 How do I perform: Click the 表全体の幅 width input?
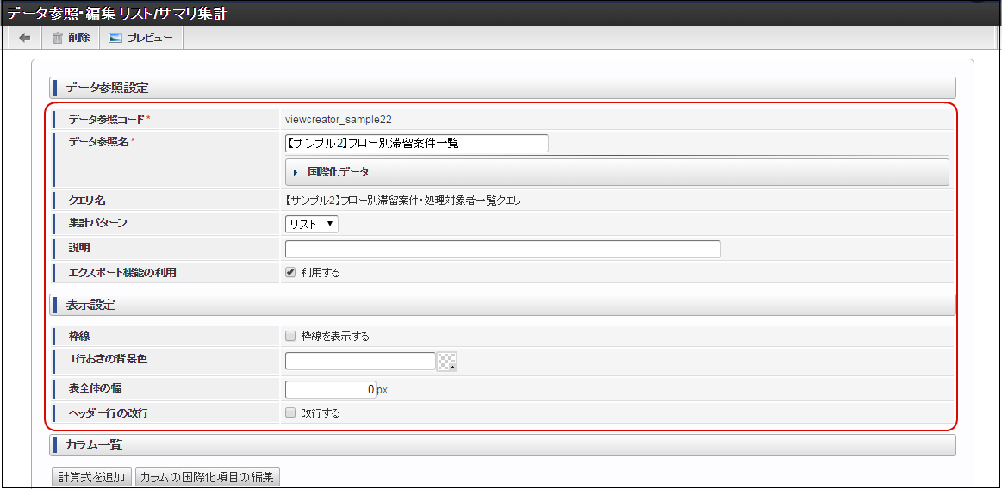coord(330,389)
